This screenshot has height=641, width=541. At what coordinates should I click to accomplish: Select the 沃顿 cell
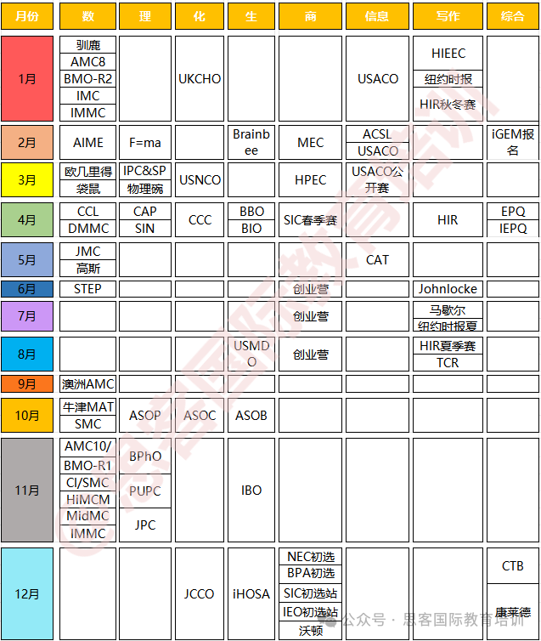pos(310,631)
